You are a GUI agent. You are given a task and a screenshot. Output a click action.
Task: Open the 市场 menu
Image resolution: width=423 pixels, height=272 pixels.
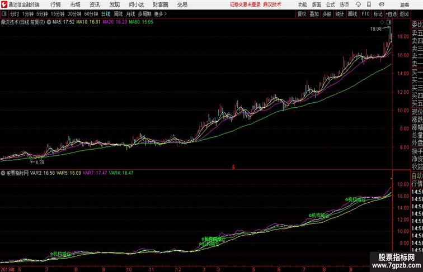click(76, 4)
